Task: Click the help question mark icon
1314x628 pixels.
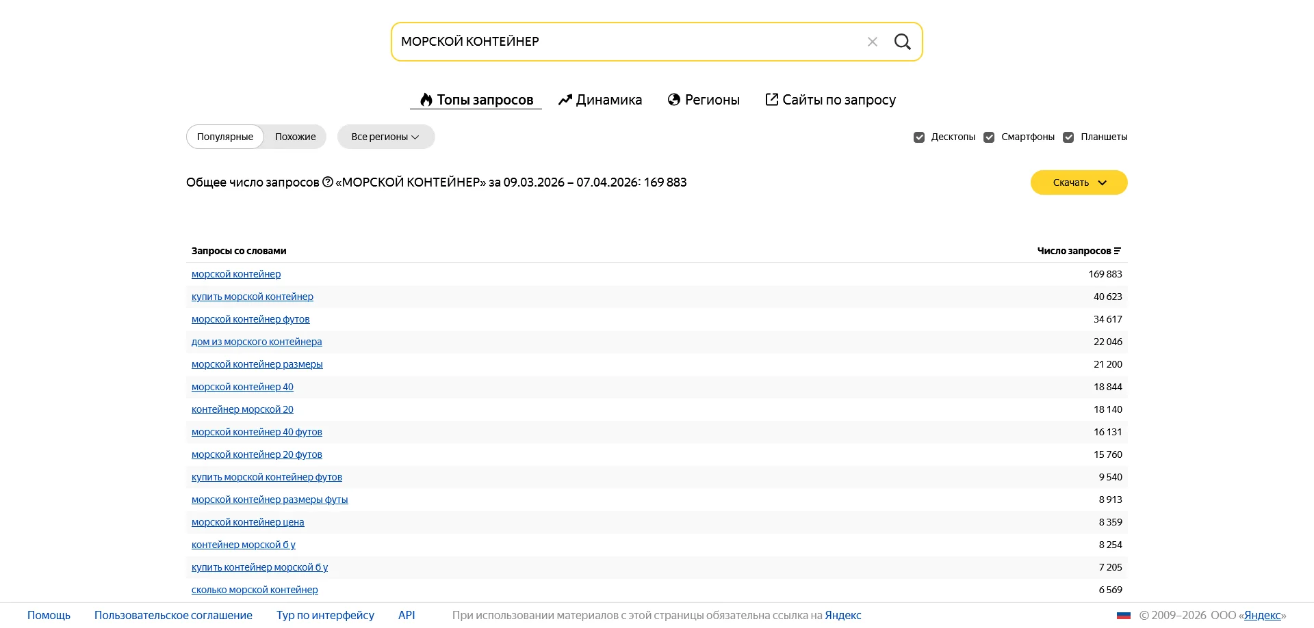Action: [328, 182]
